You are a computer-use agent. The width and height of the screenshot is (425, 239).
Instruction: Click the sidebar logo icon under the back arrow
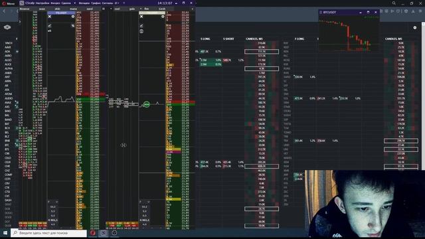click(x=7, y=27)
